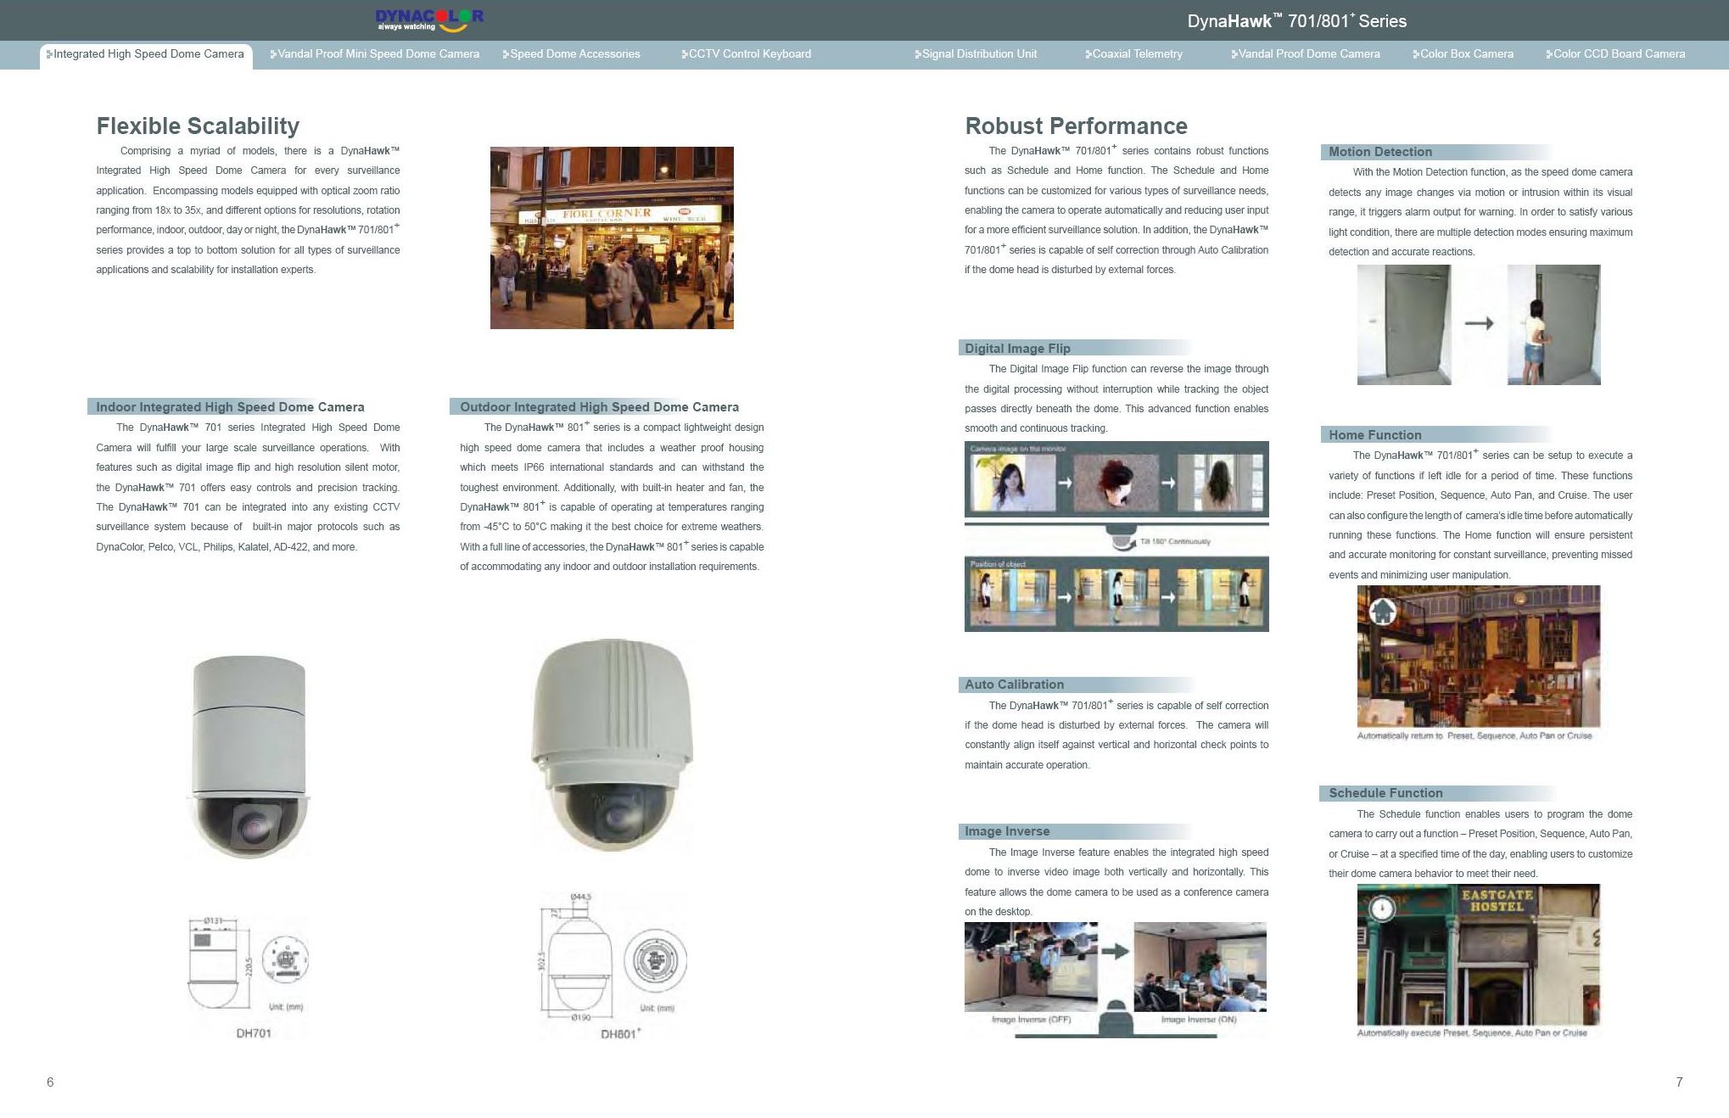The height and width of the screenshot is (1118, 1729).
Task: Click the DH801 outdoor dome camera photo
Action: tap(612, 746)
